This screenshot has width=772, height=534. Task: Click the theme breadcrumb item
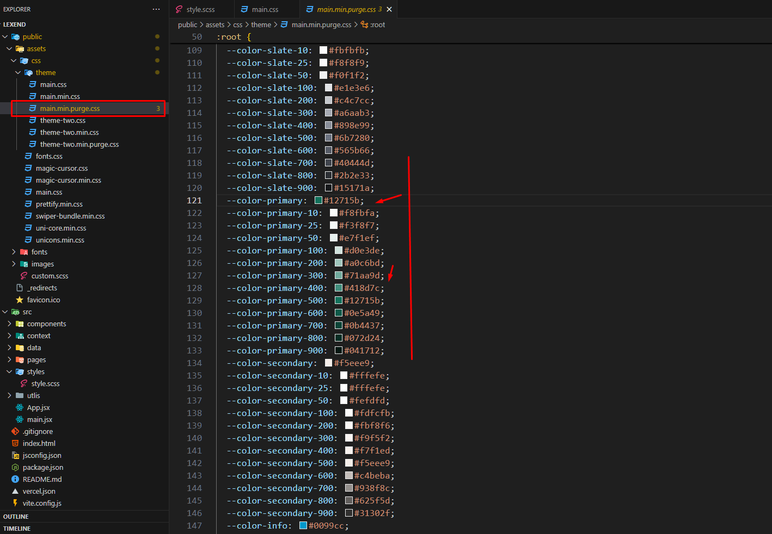point(261,24)
